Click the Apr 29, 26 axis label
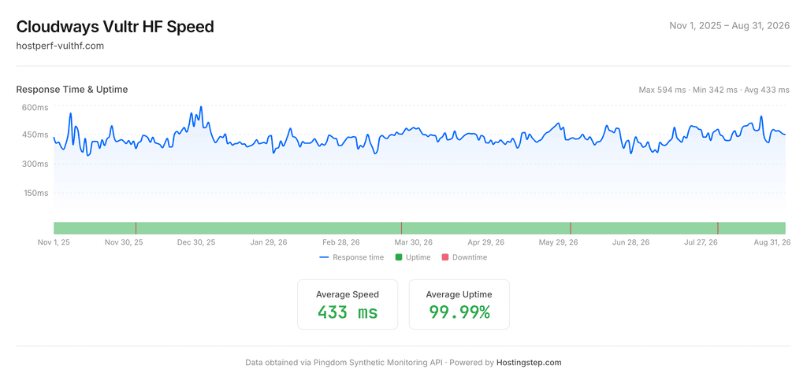The height and width of the screenshot is (384, 807). [485, 242]
